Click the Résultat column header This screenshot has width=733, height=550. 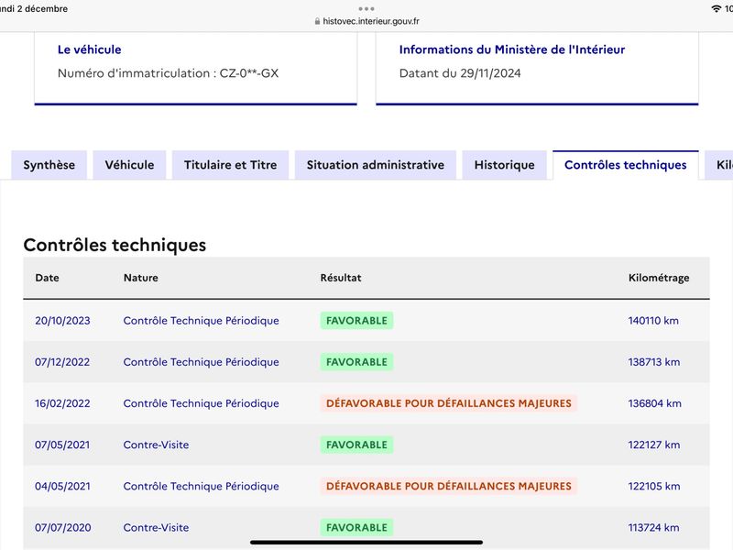(x=341, y=278)
